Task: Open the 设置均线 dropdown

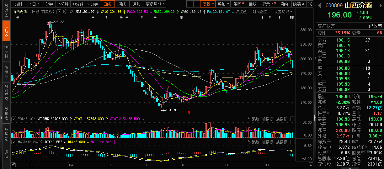Action: click(x=283, y=12)
